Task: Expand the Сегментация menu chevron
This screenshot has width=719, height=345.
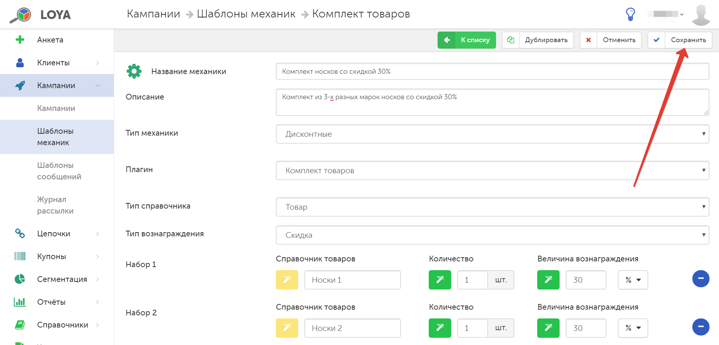Action: 98,279
